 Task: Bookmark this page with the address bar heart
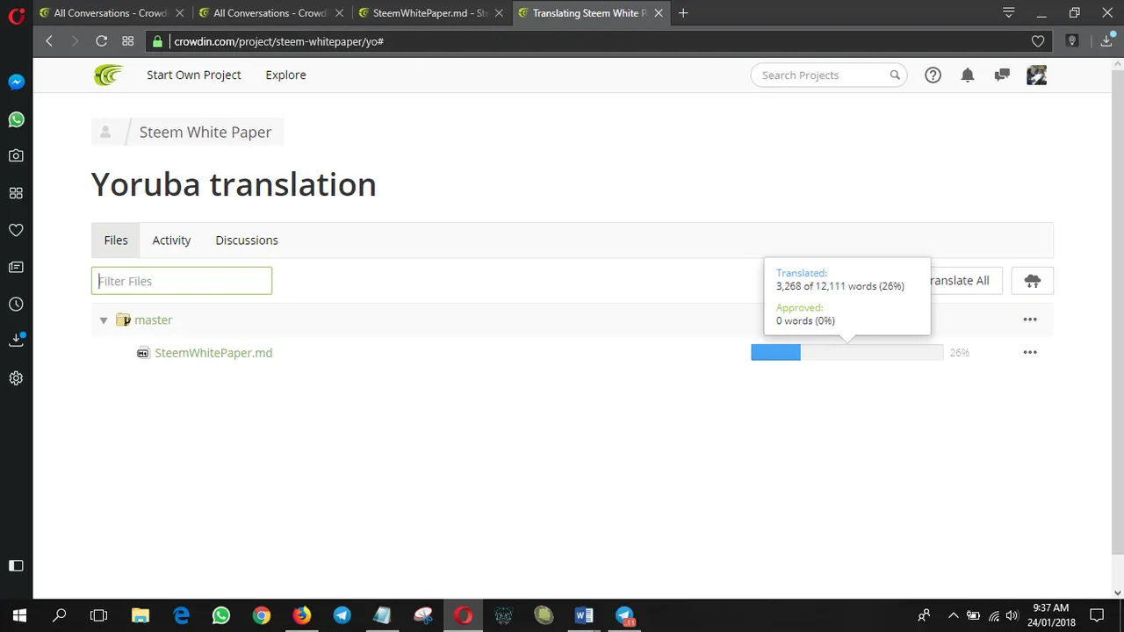[x=1038, y=41]
